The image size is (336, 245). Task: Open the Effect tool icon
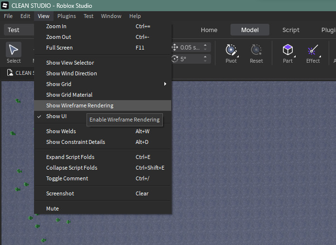(313, 50)
